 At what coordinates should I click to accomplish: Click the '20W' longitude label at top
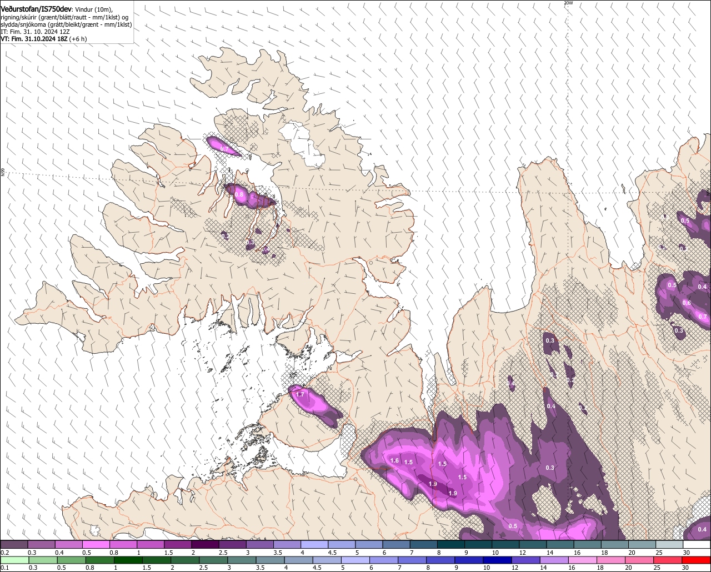coord(568,3)
